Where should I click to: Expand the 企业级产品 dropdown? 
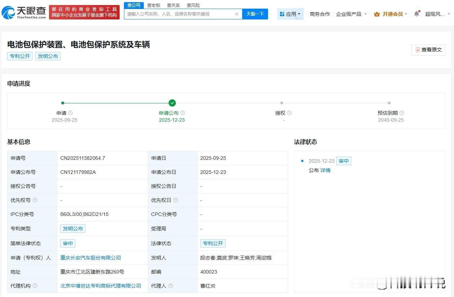pos(351,14)
